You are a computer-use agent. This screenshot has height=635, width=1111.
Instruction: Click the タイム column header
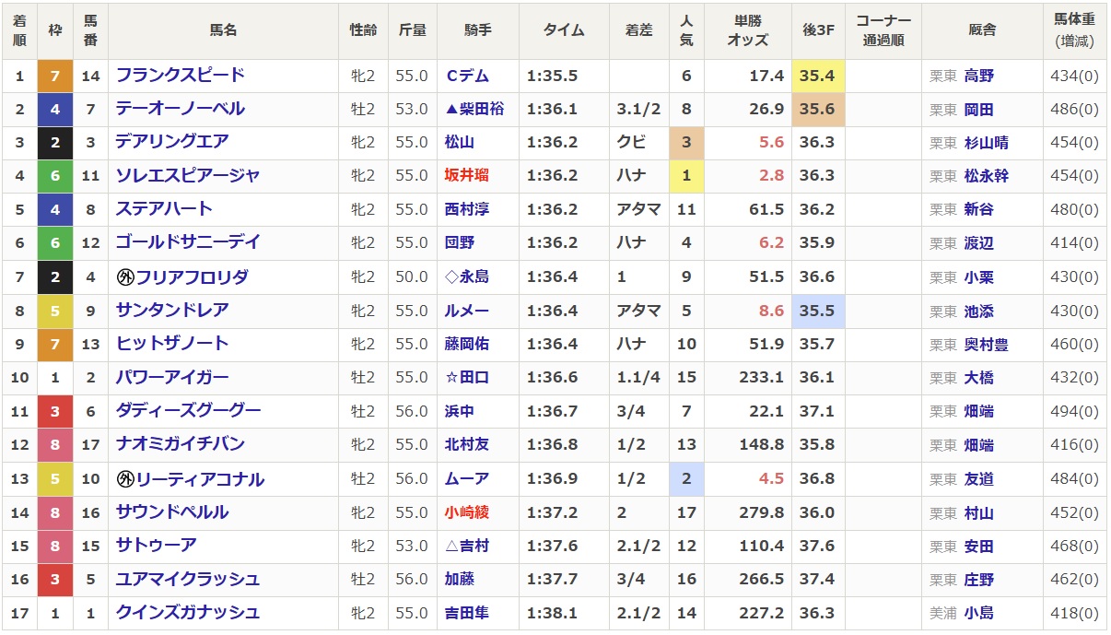coord(563,30)
